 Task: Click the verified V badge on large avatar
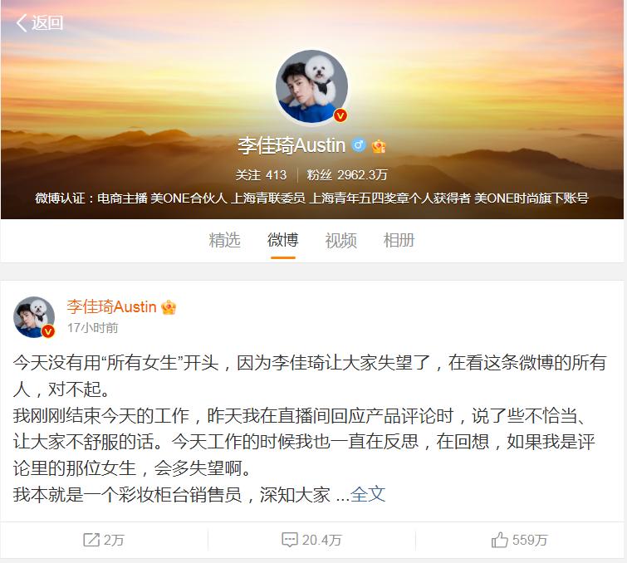(340, 115)
